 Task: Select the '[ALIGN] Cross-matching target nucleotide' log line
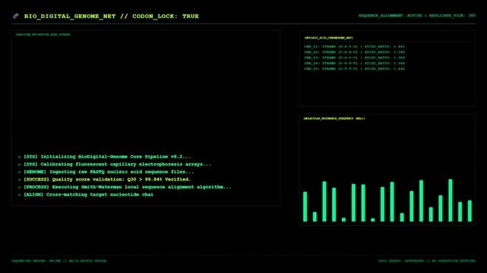(x=89, y=195)
